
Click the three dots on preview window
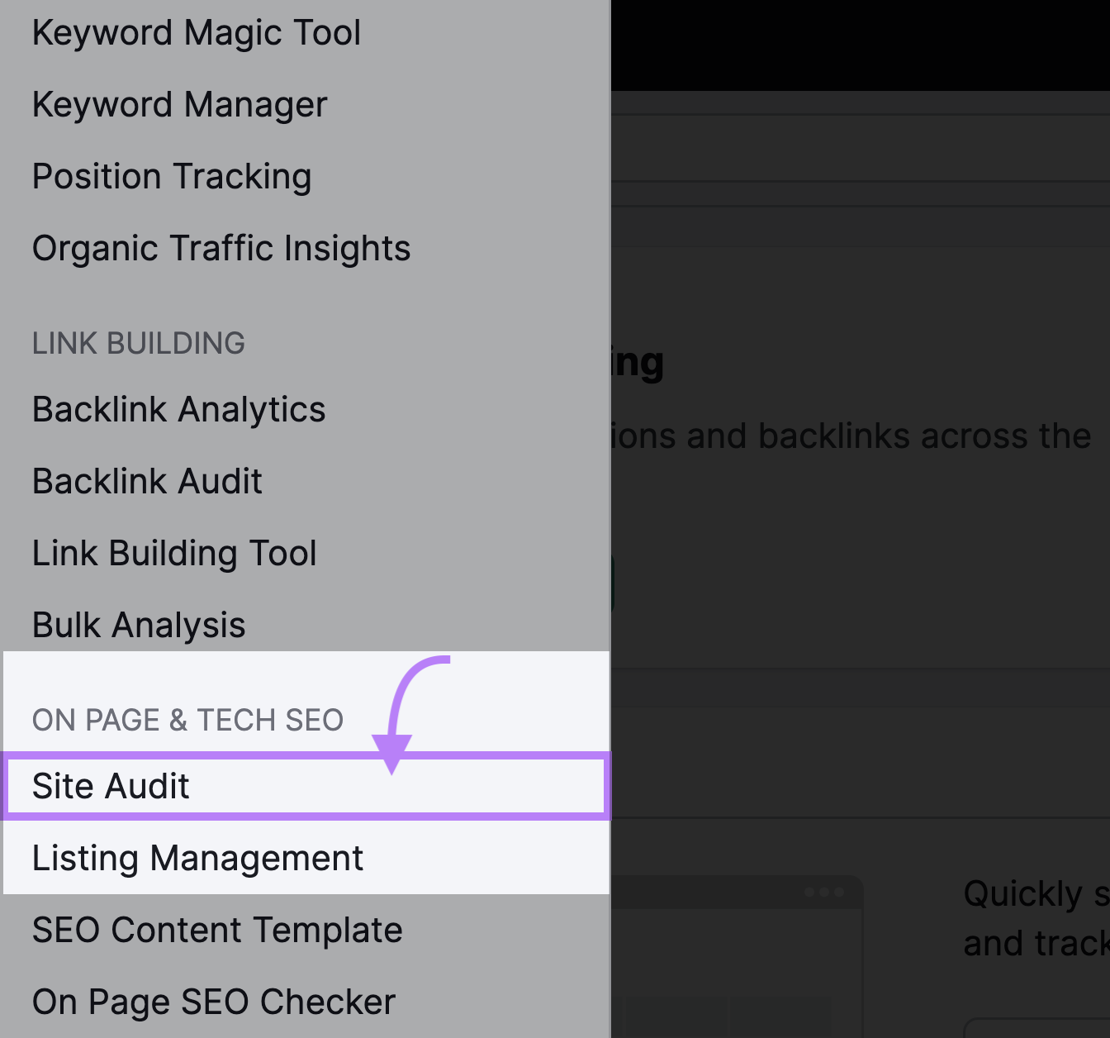click(x=823, y=893)
